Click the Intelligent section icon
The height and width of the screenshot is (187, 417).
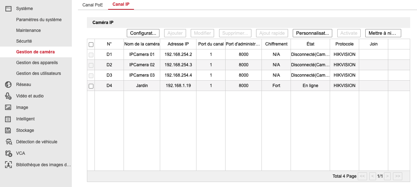tap(9, 119)
